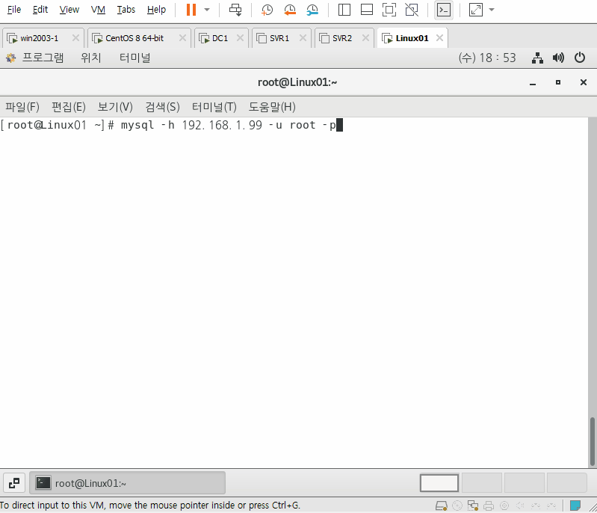Open terminal 파일(F) menu
The width and height of the screenshot is (597, 513).
click(x=22, y=107)
